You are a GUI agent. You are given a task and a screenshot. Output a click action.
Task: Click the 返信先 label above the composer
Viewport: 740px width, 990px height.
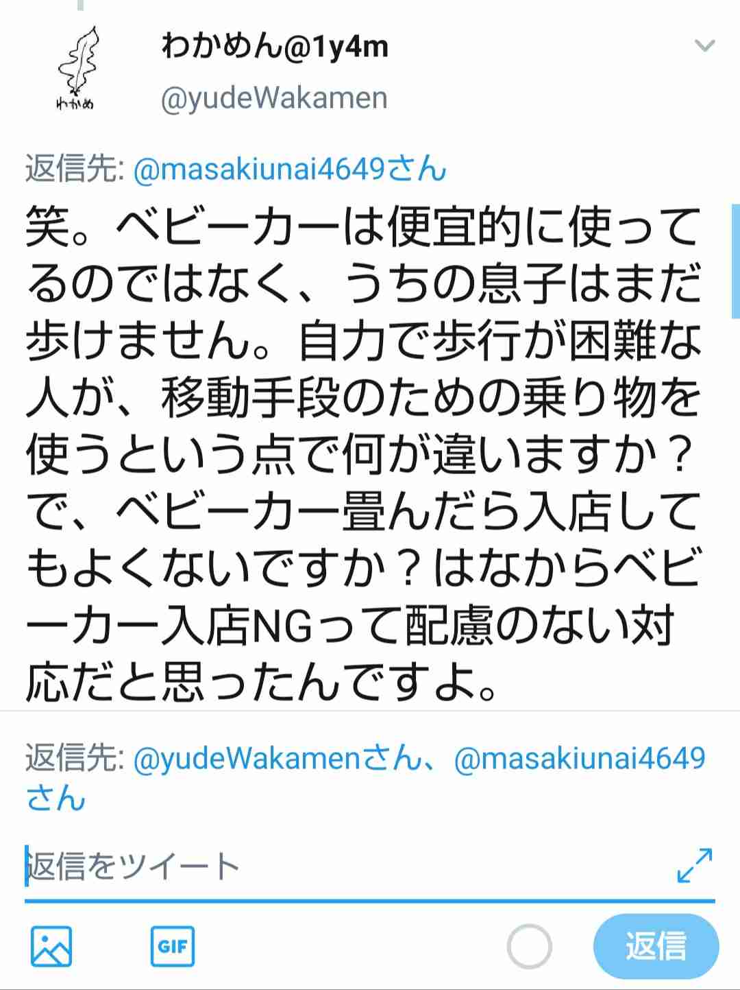point(75,758)
